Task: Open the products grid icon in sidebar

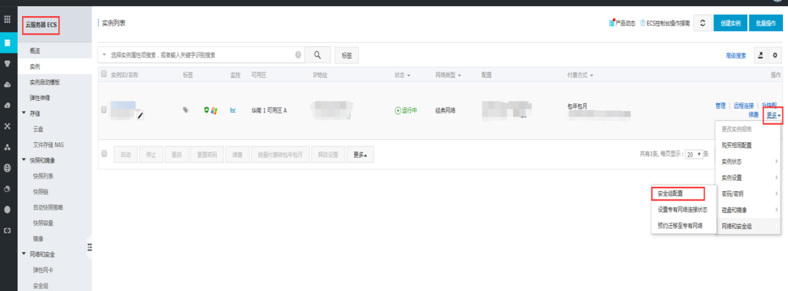Action: [7, 20]
